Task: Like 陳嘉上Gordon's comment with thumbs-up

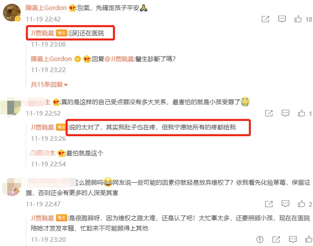Action: point(298,19)
